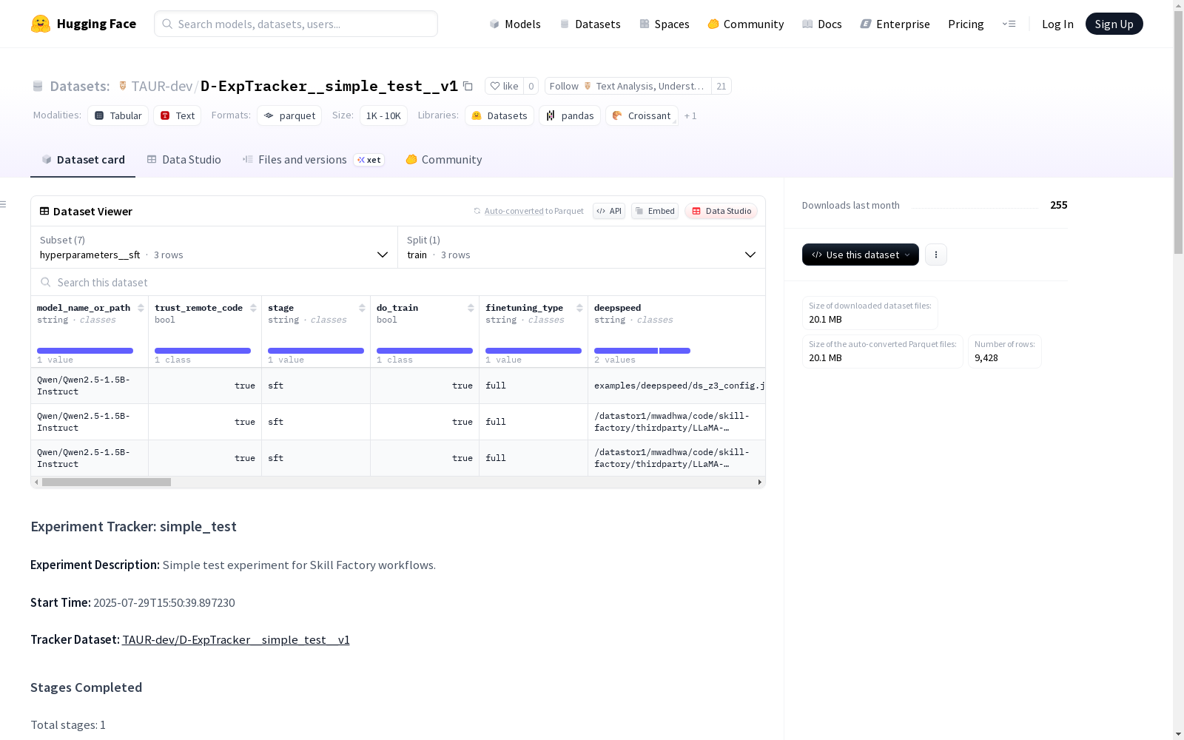This screenshot has height=740, width=1184.
Task: Open the more navigation menu icon
Action: coord(1009,24)
